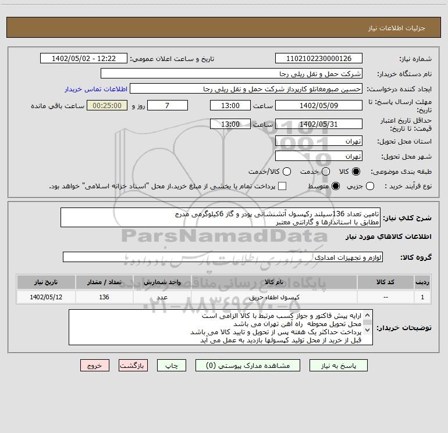Click the نام دستگاه خریدار field
The height and width of the screenshot is (433, 448).
[x=232, y=74]
